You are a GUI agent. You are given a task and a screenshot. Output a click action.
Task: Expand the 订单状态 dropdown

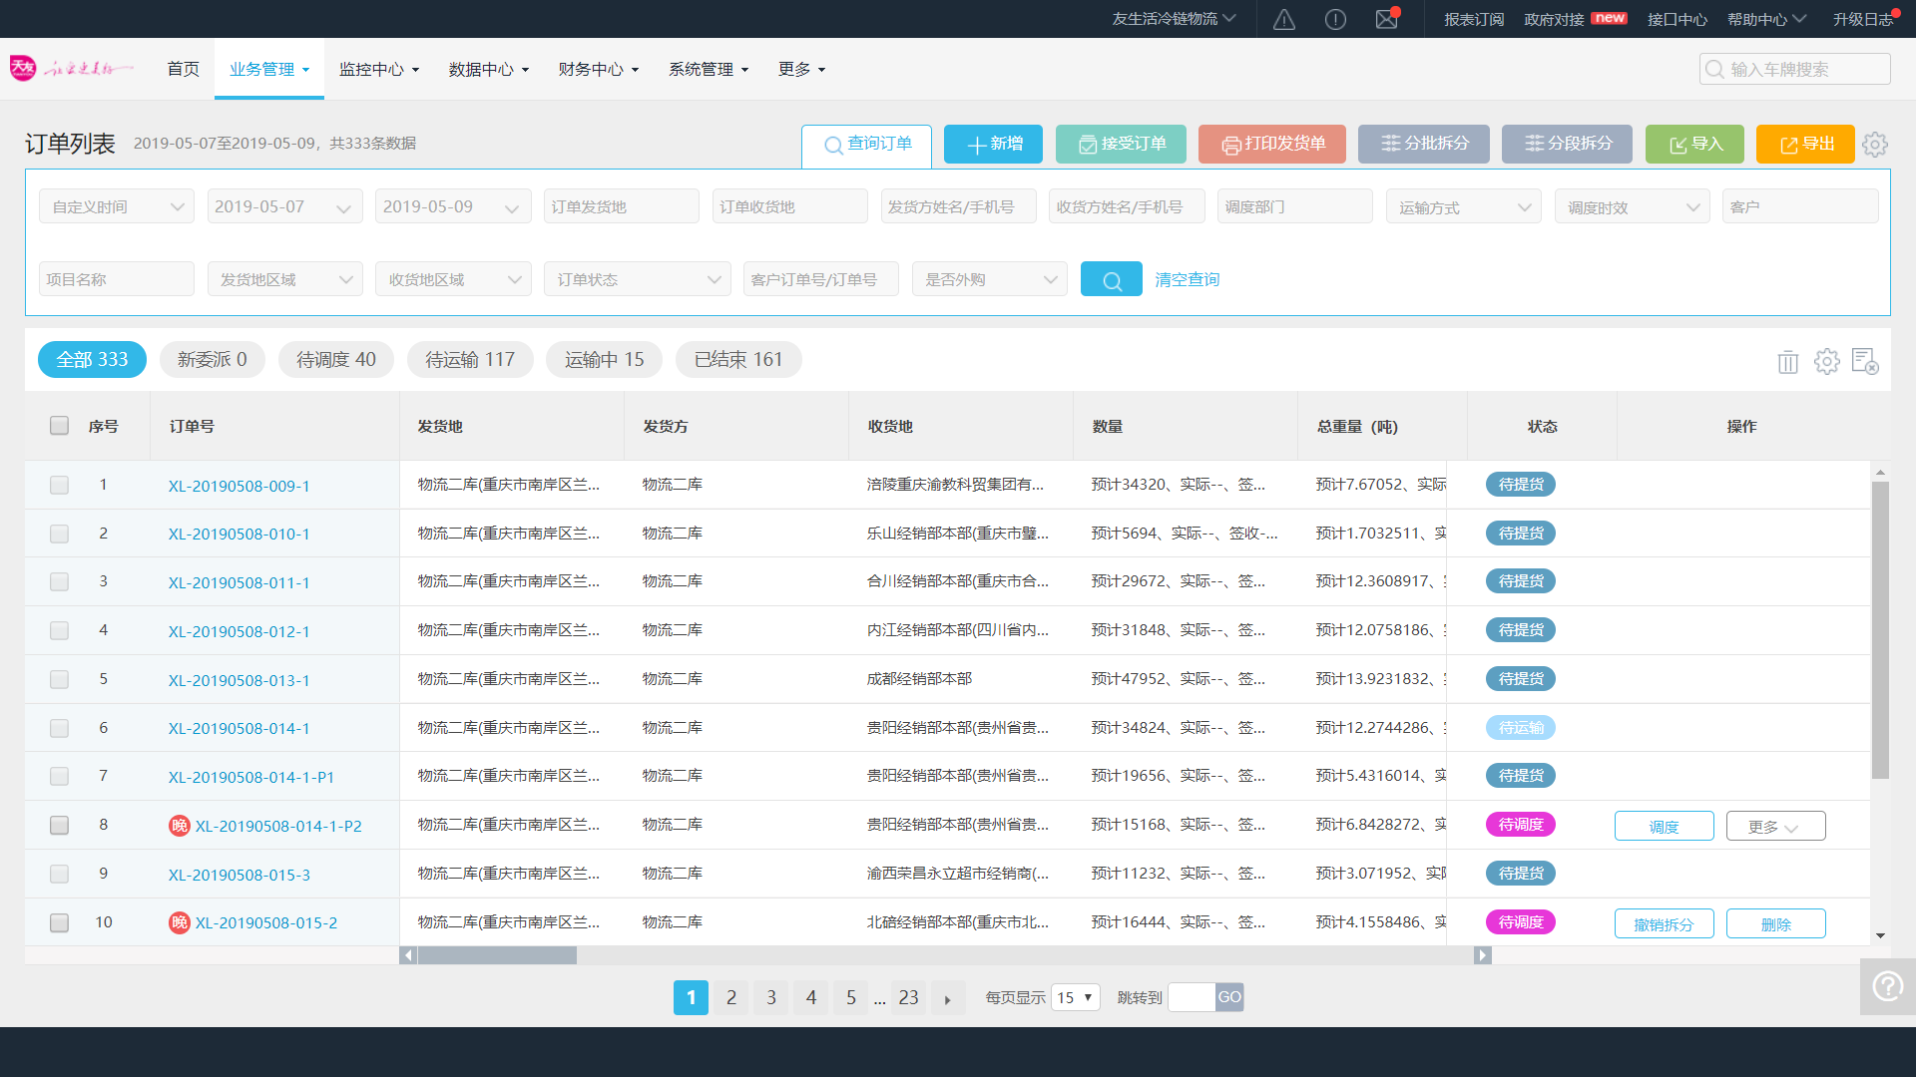tap(637, 279)
